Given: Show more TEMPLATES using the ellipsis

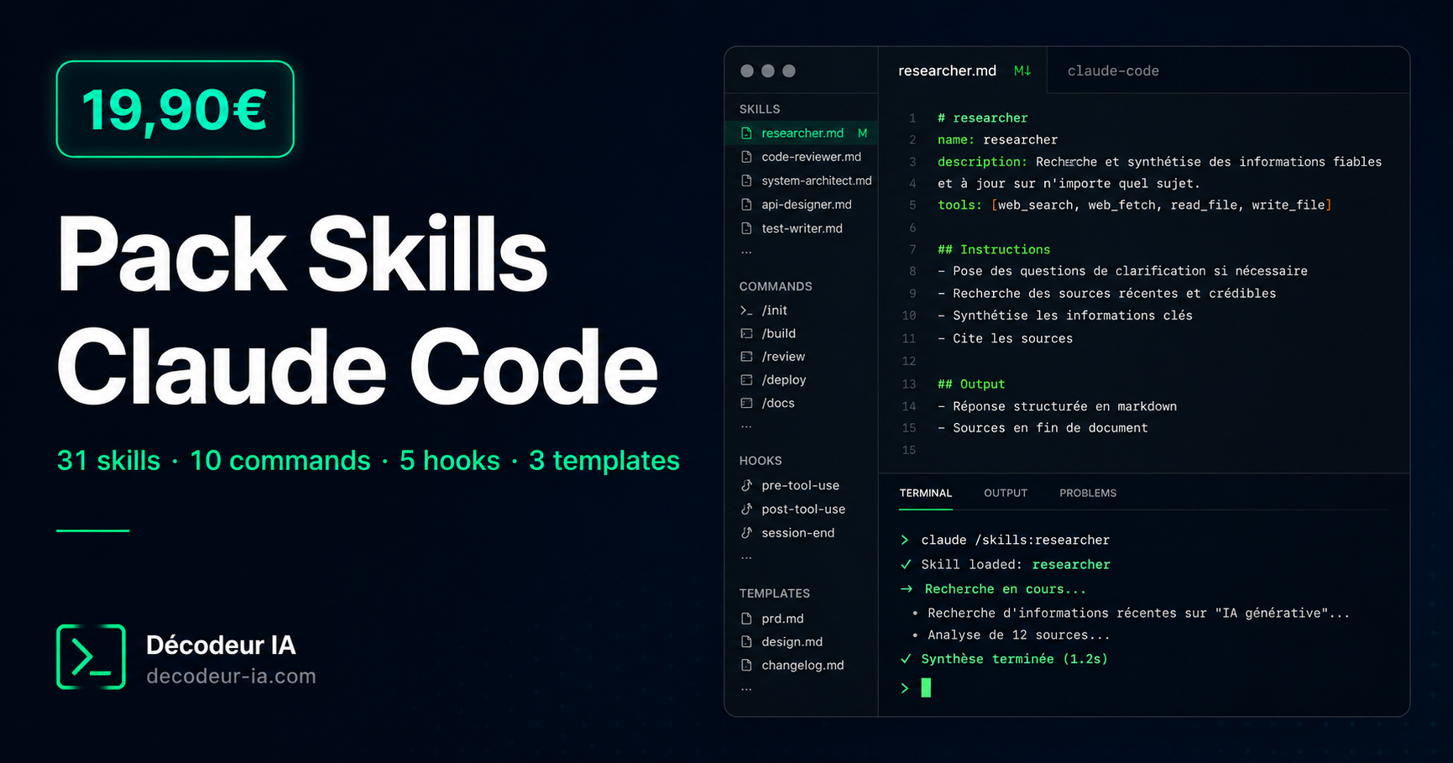Looking at the screenshot, I should click(x=746, y=689).
